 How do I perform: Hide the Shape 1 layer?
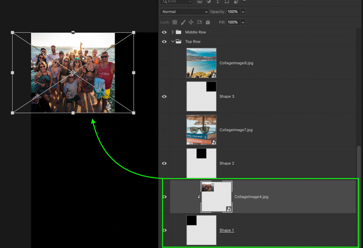coord(164,230)
